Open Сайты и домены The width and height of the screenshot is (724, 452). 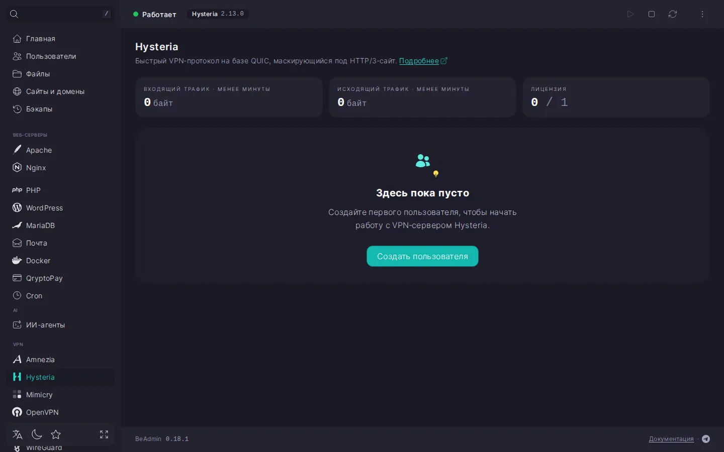tap(60, 91)
